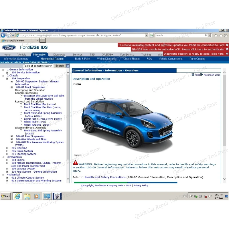Open the Privacy Policy link at page bottom
The height and width of the screenshot is (229, 229).
pos(141,185)
